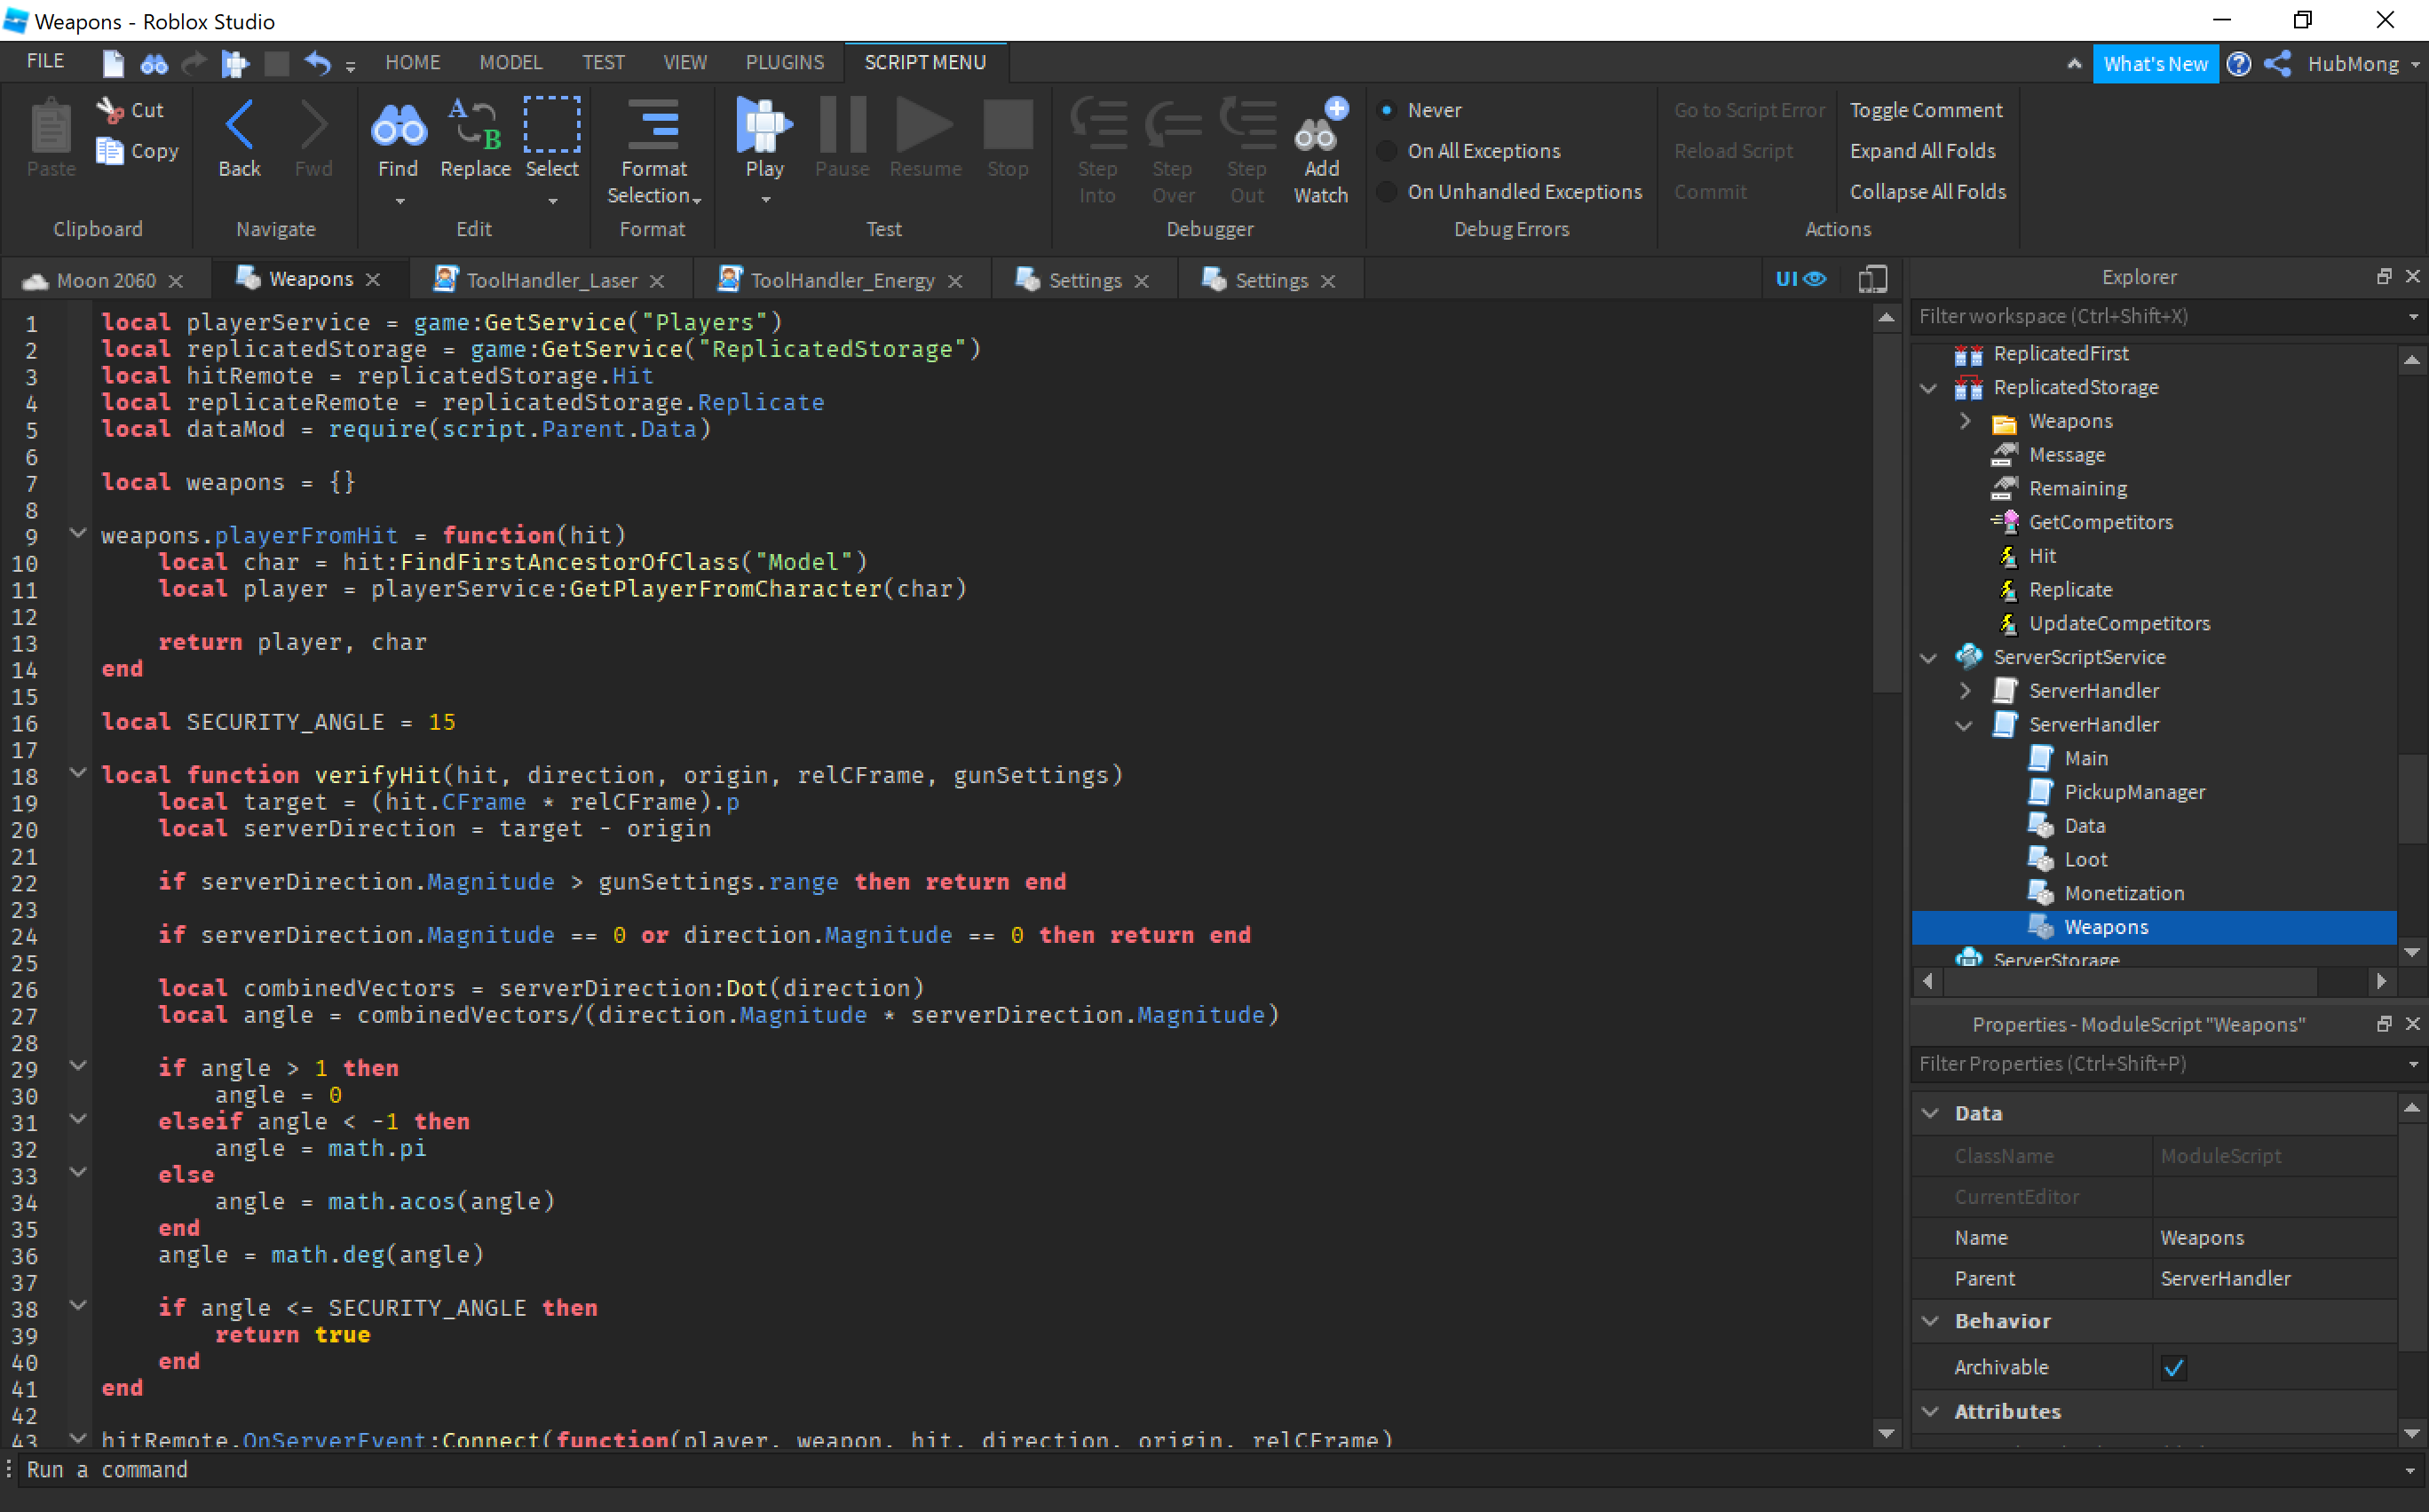Click the Cut scissors icon
2429x1512 pixels.
(x=110, y=110)
